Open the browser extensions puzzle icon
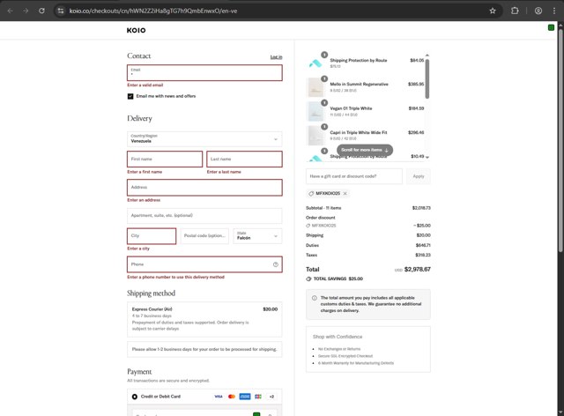The height and width of the screenshot is (416, 564). 515,11
